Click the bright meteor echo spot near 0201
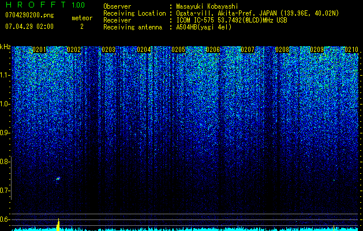363x231 pixels. coord(58,178)
